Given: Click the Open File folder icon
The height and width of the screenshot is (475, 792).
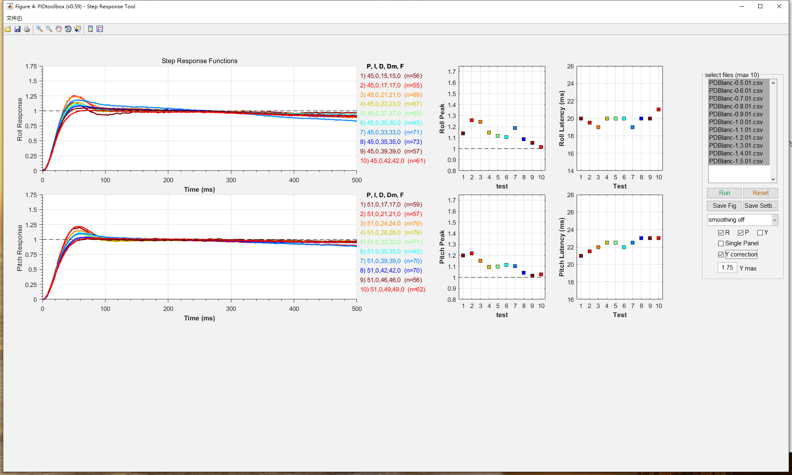Looking at the screenshot, I should [x=8, y=29].
